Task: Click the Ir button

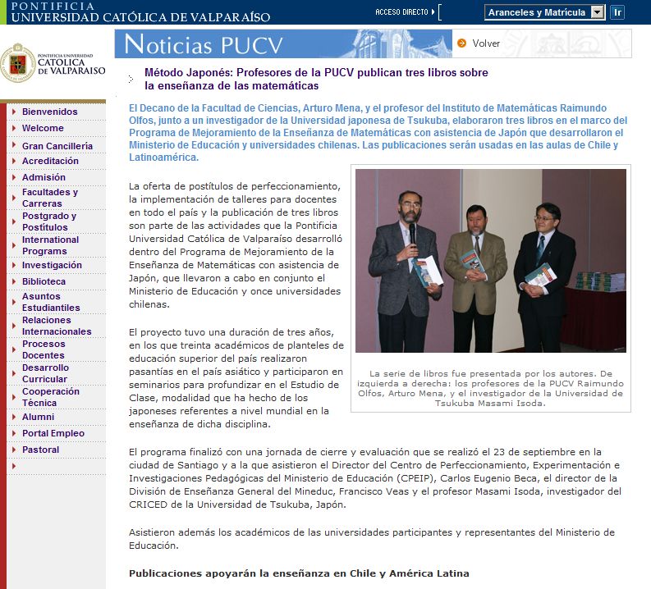Action: pos(617,12)
